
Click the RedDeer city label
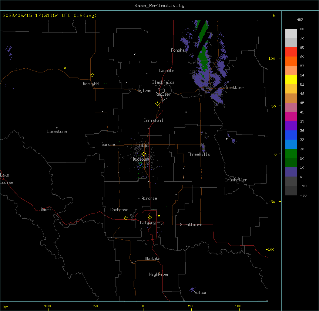click(x=163, y=94)
